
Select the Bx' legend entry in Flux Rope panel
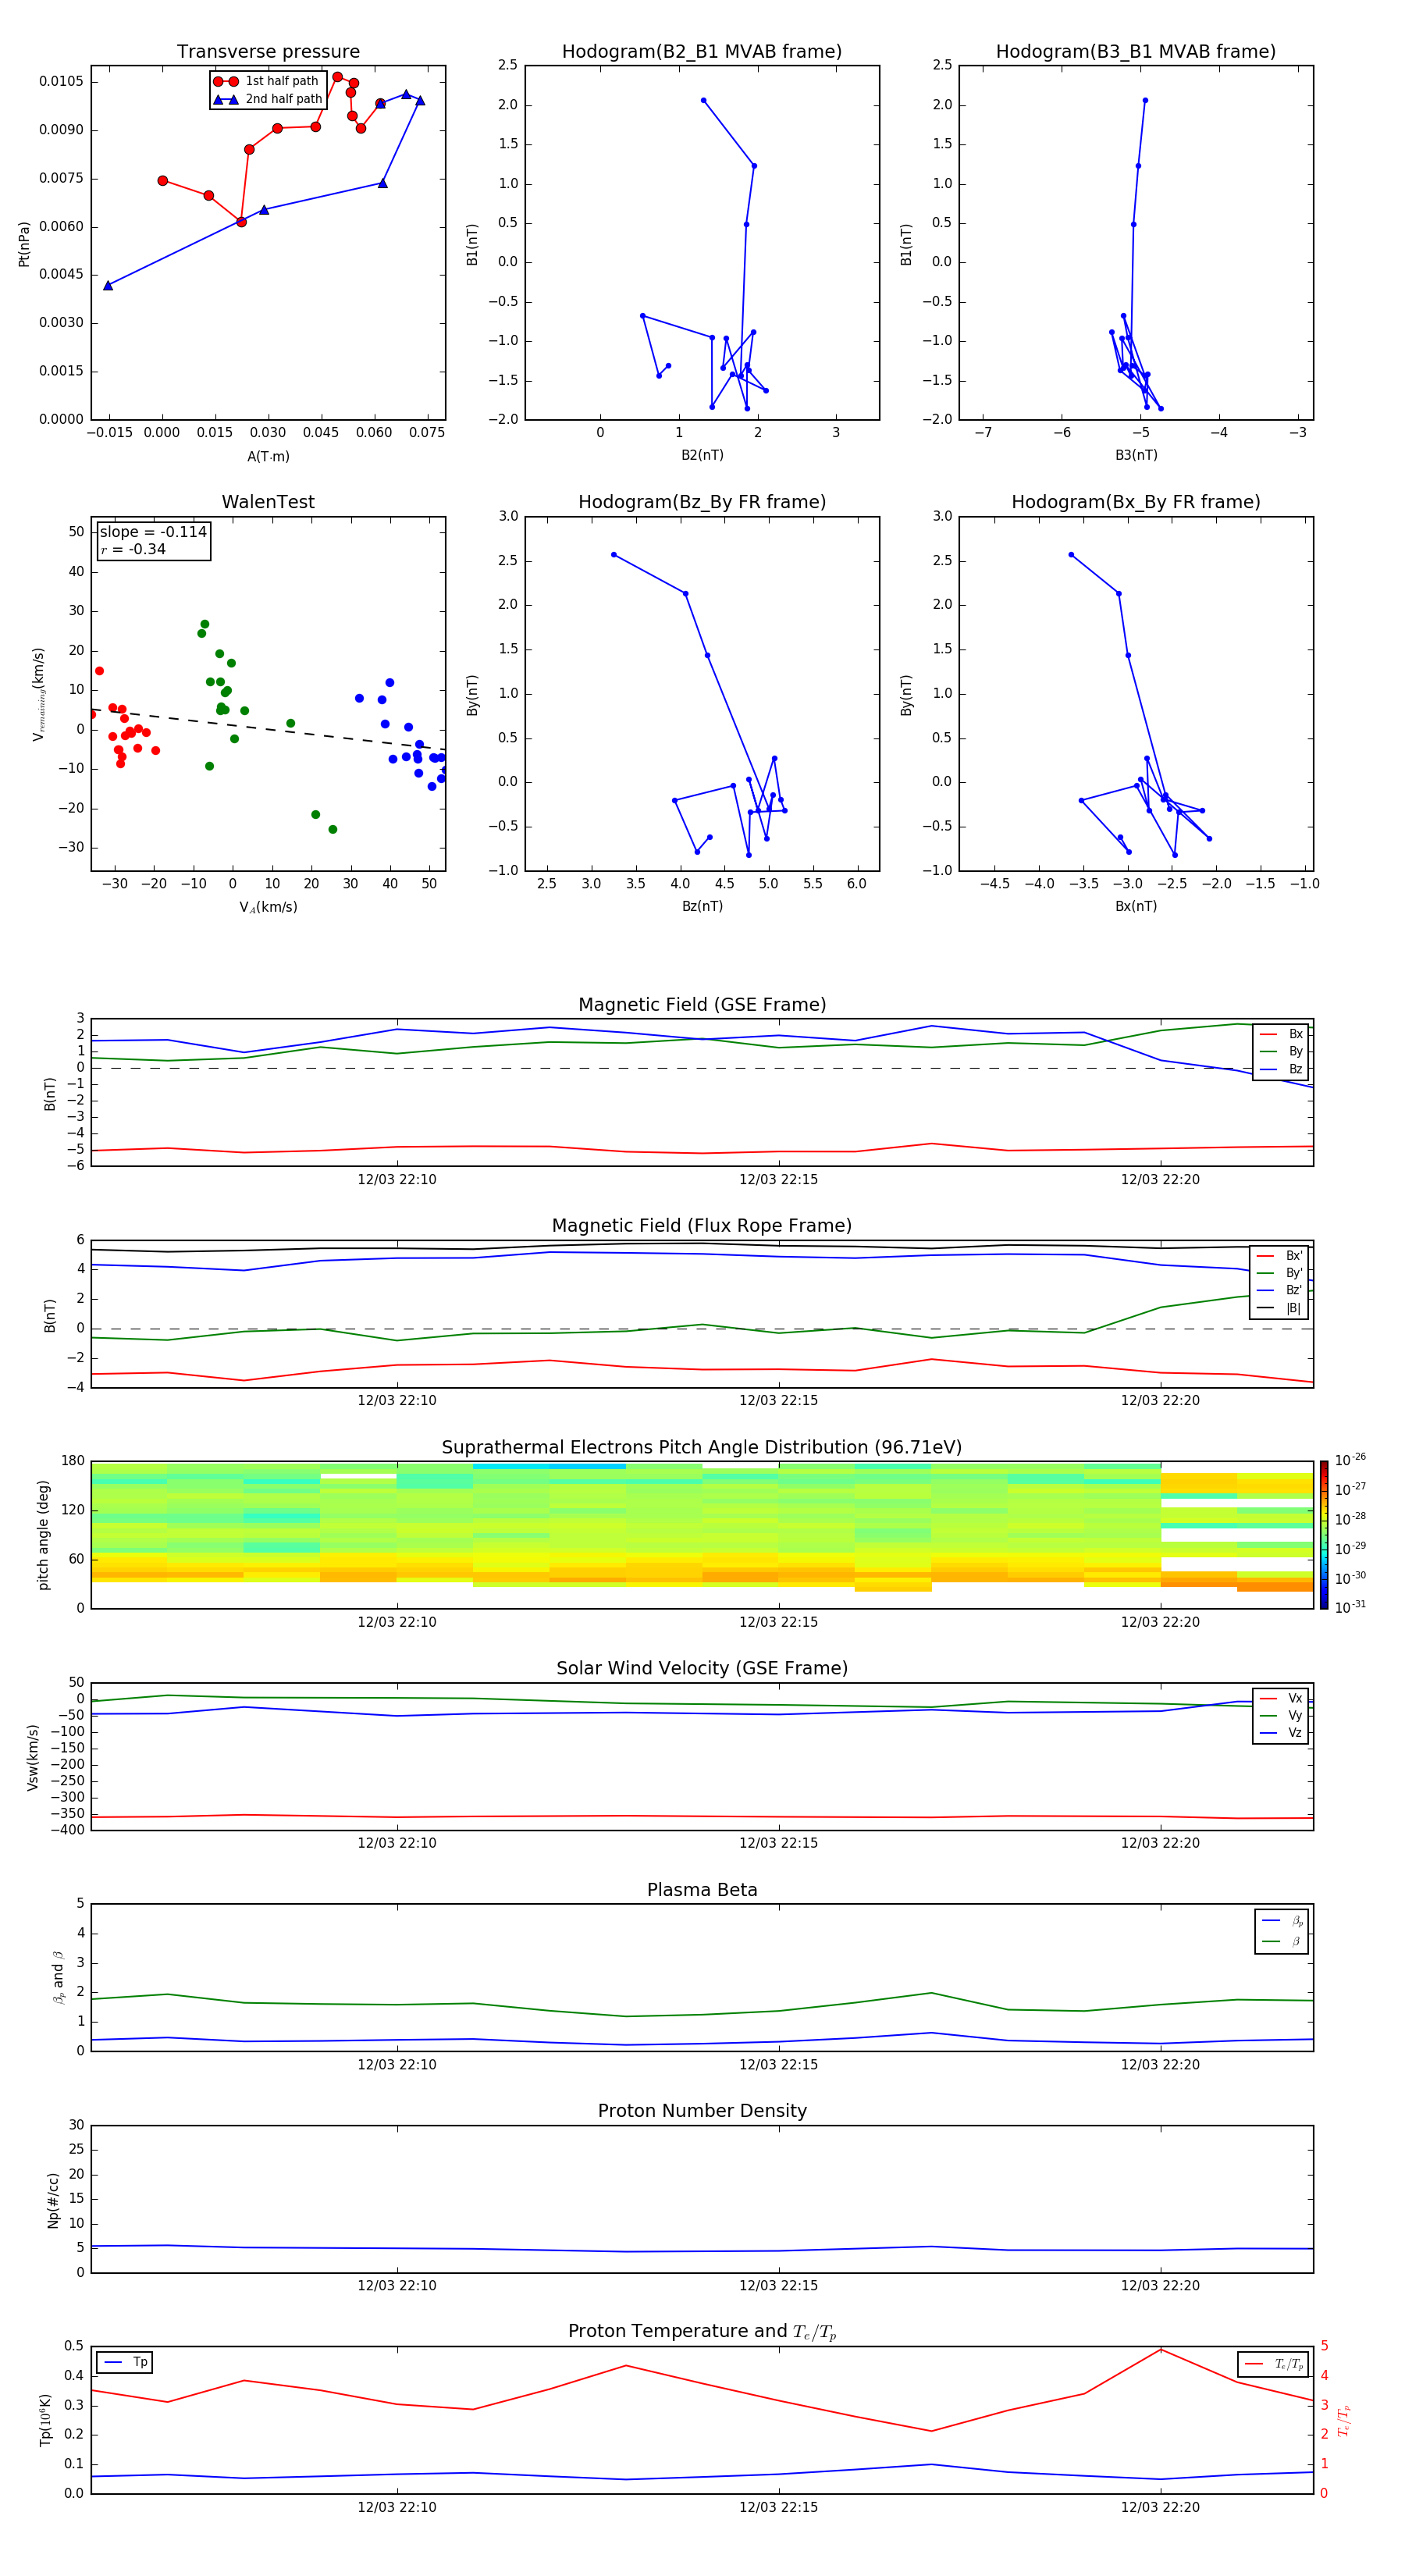(1280, 1256)
